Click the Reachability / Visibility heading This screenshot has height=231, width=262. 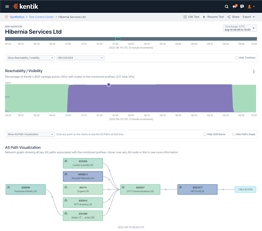[24, 71]
